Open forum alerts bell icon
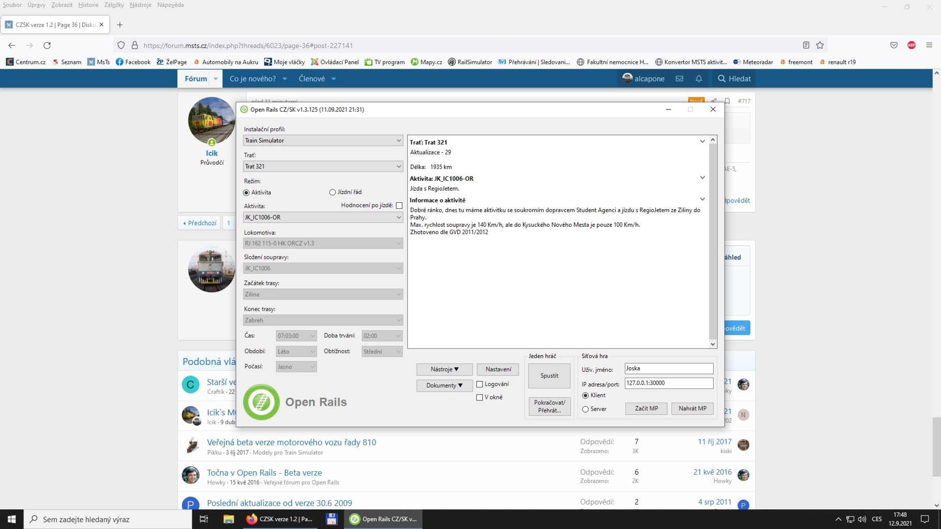This screenshot has width=941, height=529. pos(699,79)
